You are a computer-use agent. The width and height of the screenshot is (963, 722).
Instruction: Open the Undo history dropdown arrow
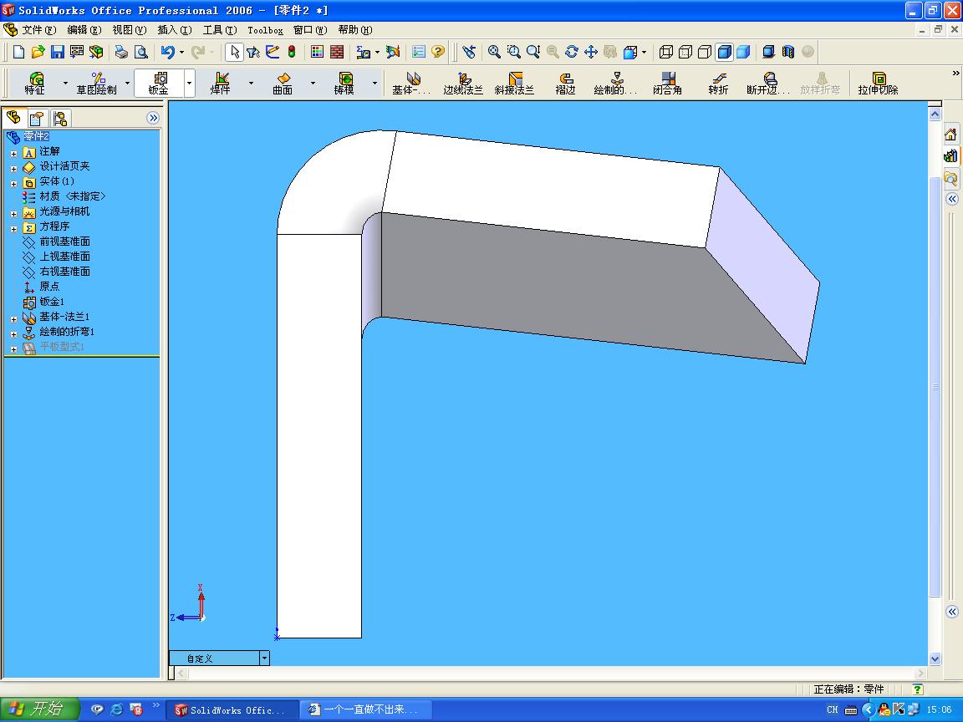[181, 52]
